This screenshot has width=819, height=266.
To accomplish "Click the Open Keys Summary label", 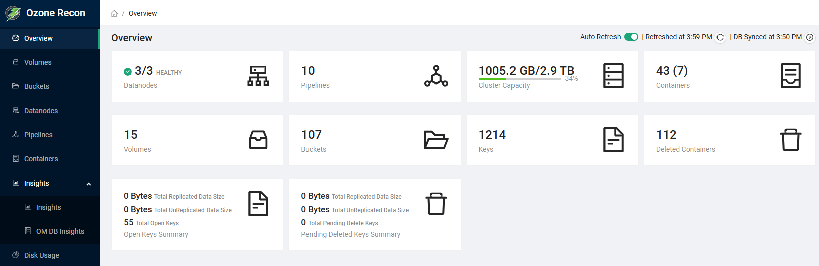I will click(156, 234).
